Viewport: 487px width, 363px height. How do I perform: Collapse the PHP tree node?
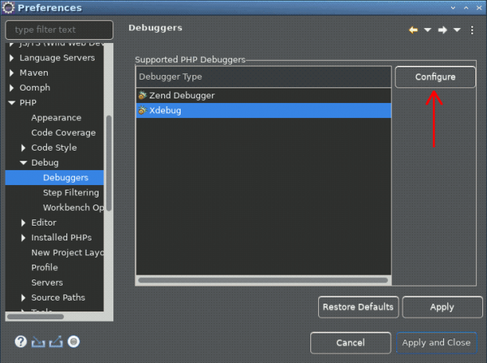pyautogui.click(x=12, y=103)
